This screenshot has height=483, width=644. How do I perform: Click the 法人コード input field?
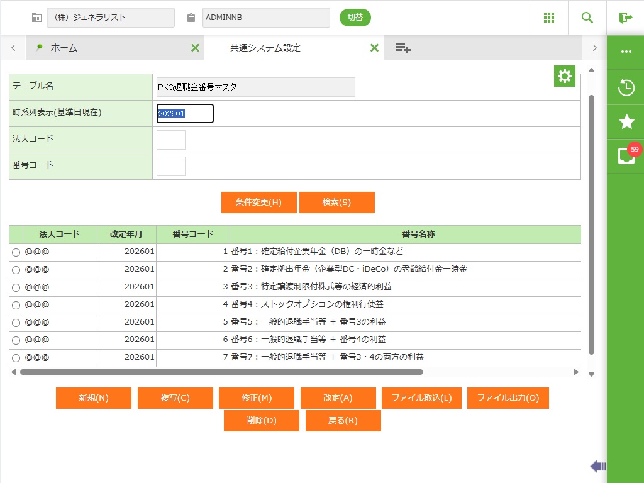coord(171,140)
